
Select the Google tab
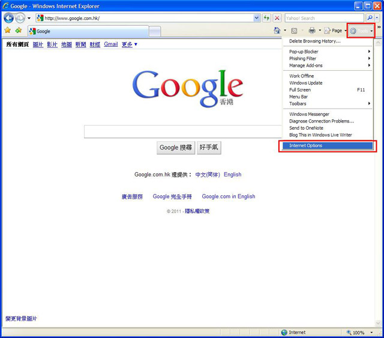pos(88,31)
